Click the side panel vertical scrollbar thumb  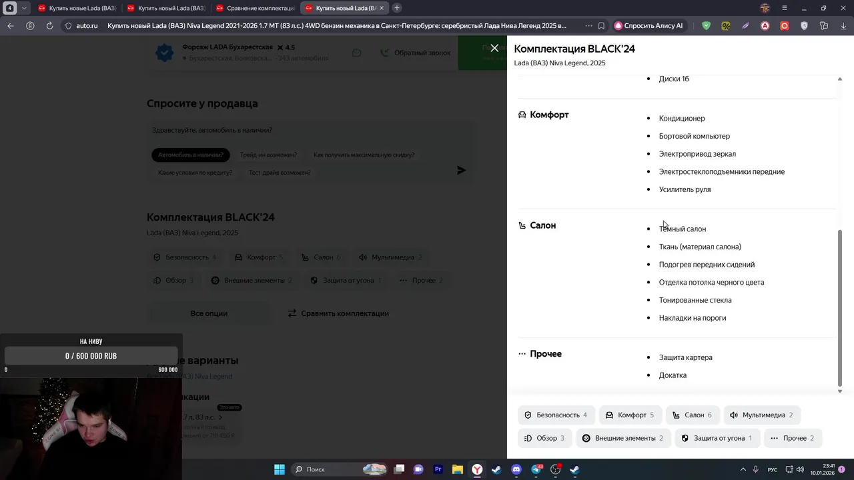[x=839, y=307]
